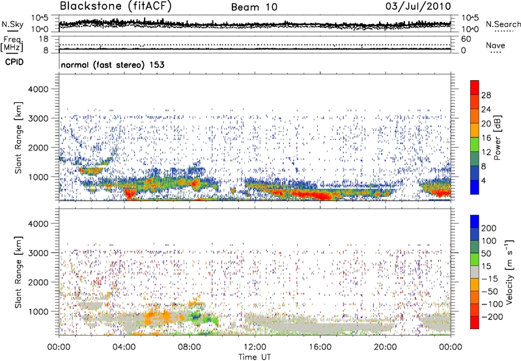Click the '16:00' time axis tick label
Screen dimensions: 521x361
(320, 347)
